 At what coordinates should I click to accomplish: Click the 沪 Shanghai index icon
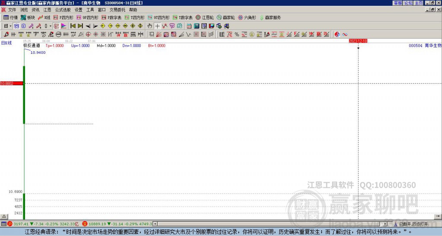(10, 224)
